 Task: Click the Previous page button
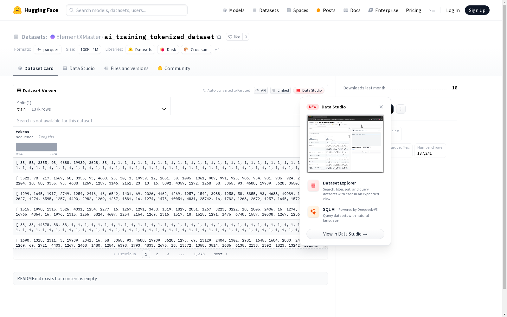point(125,254)
